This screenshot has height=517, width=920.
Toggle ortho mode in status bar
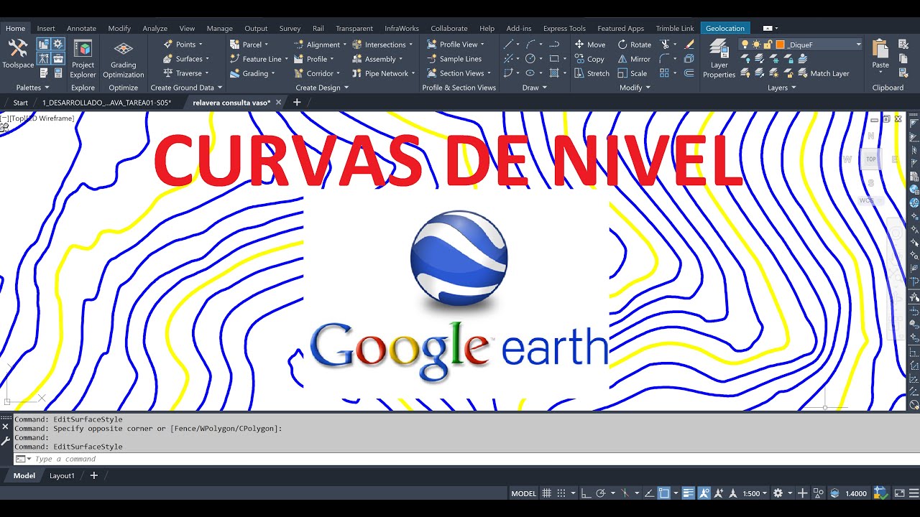586,493
